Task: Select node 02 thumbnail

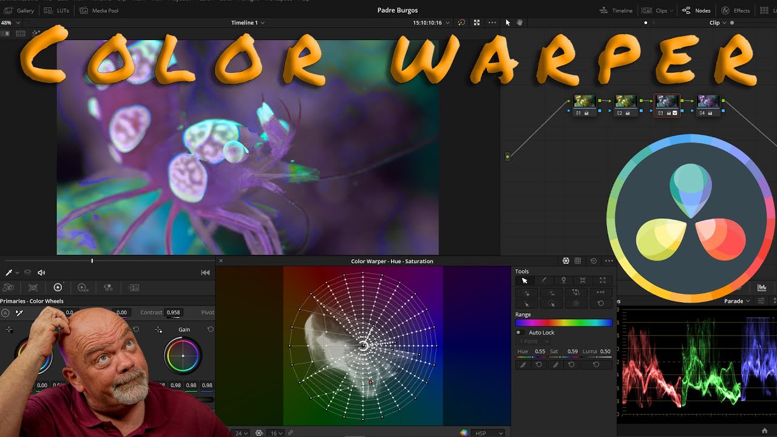Action: [626, 101]
